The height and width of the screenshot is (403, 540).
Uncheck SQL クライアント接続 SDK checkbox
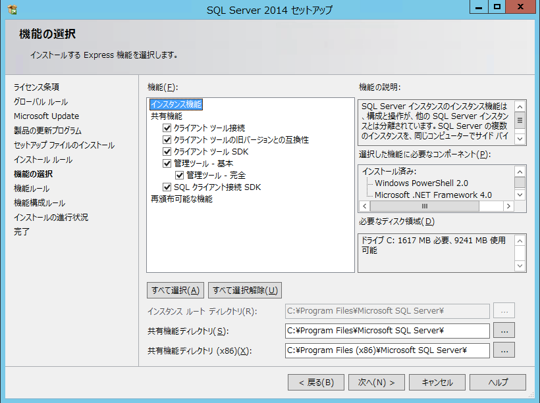coord(167,187)
